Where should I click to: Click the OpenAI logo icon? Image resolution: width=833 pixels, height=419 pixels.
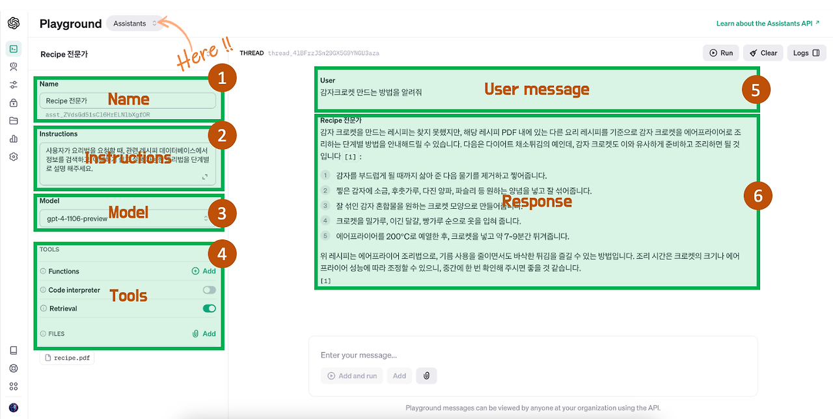pos(14,23)
